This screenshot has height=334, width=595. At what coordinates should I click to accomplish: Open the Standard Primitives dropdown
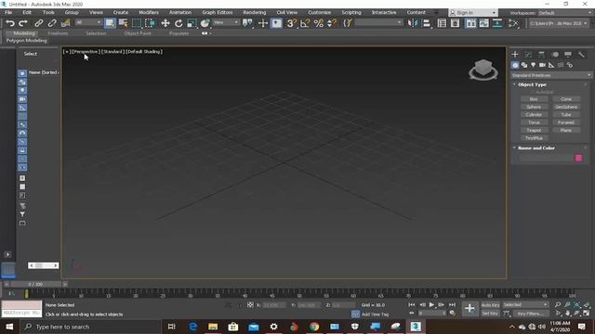click(x=551, y=75)
